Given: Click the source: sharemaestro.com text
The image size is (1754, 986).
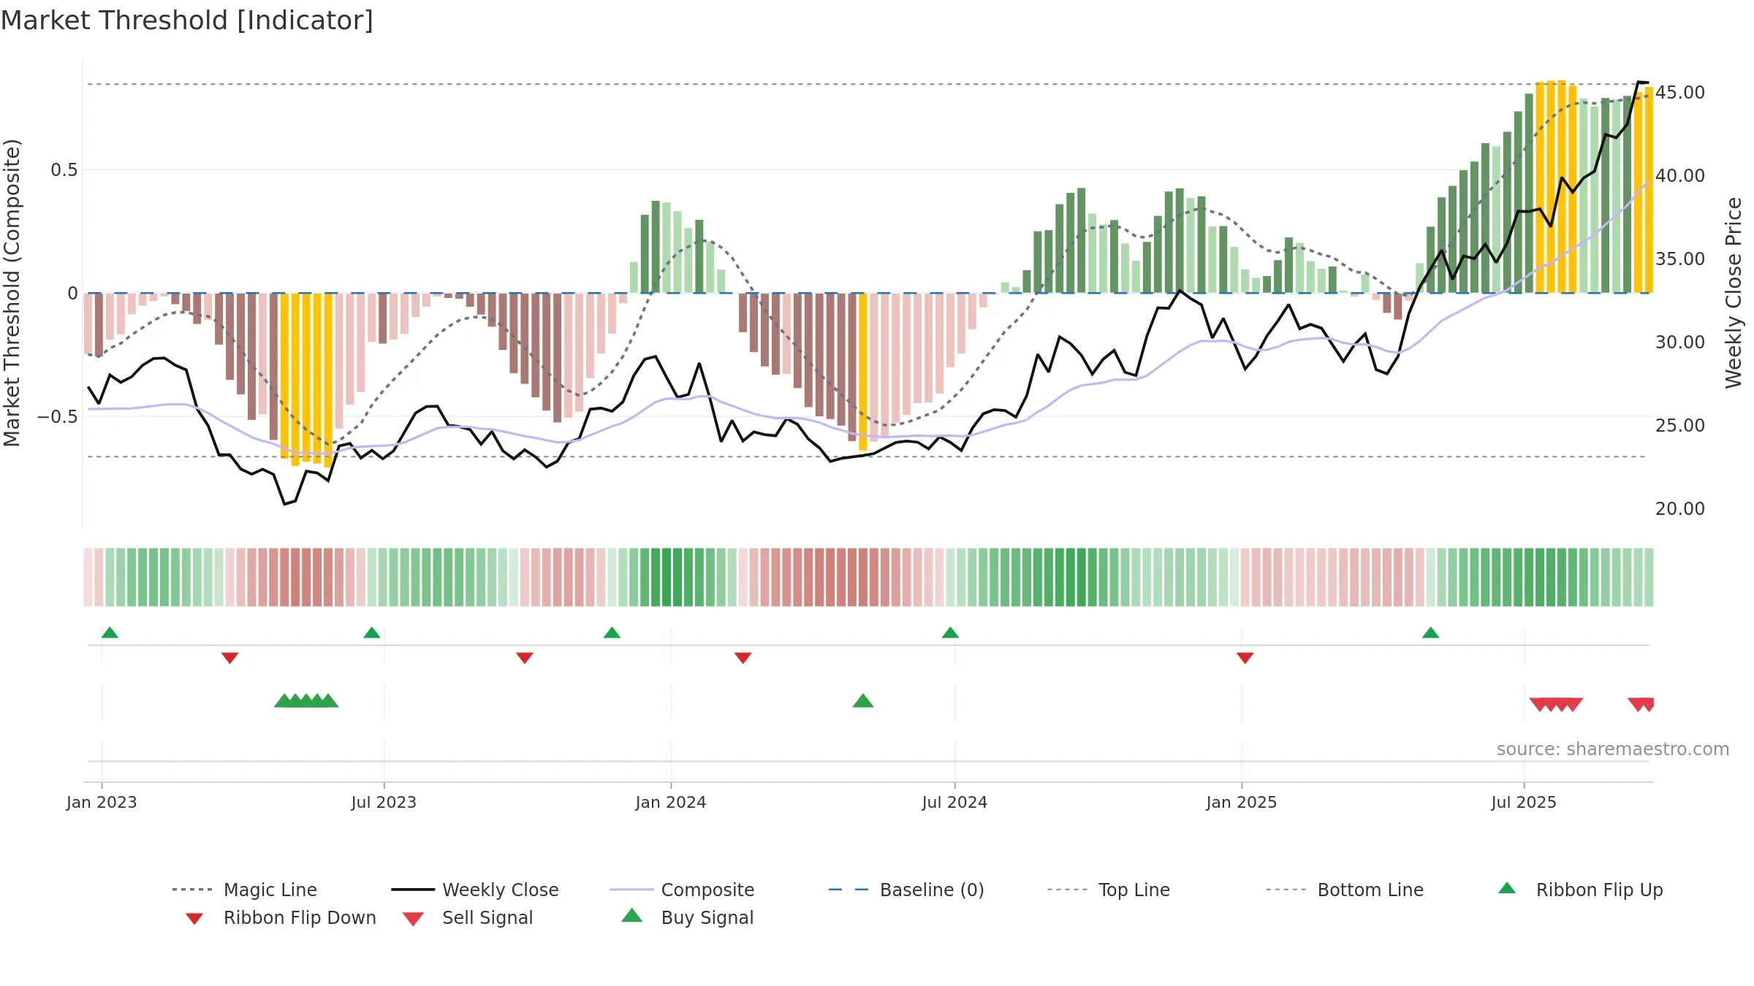Looking at the screenshot, I should [x=1613, y=749].
